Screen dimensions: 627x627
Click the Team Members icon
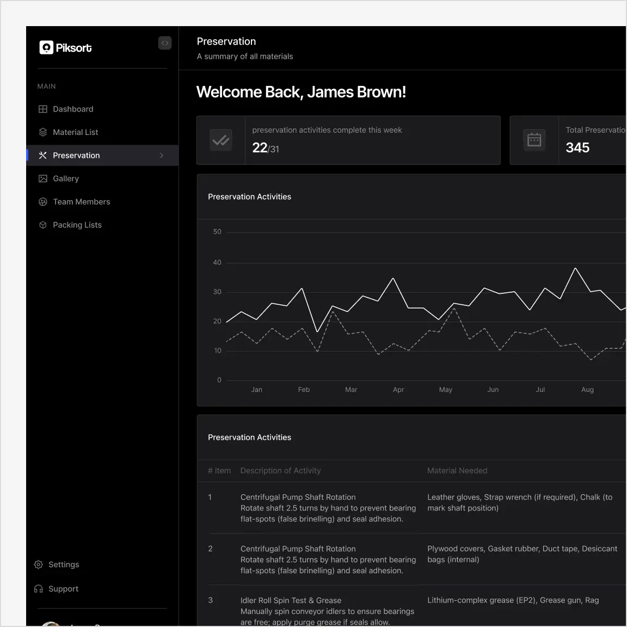coord(43,201)
